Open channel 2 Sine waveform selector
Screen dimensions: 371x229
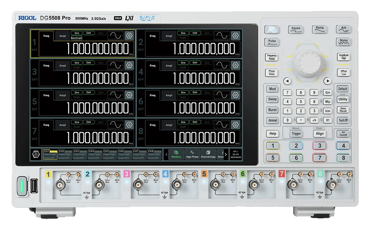point(183,33)
